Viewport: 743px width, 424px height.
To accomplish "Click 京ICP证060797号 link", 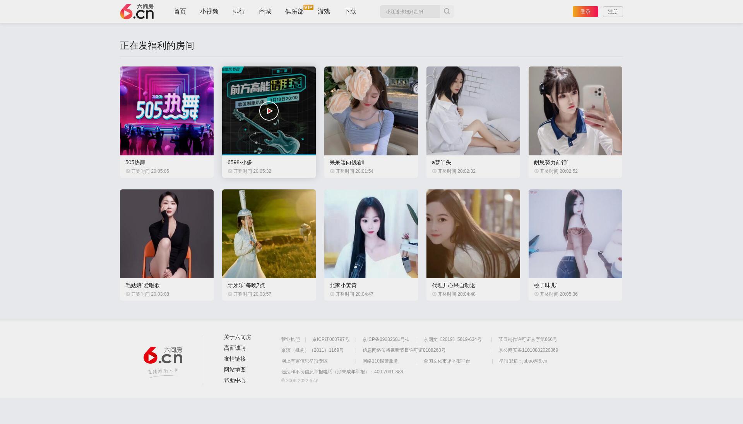I will [331, 340].
